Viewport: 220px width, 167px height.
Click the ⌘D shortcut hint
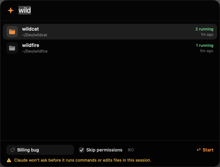[131, 150]
